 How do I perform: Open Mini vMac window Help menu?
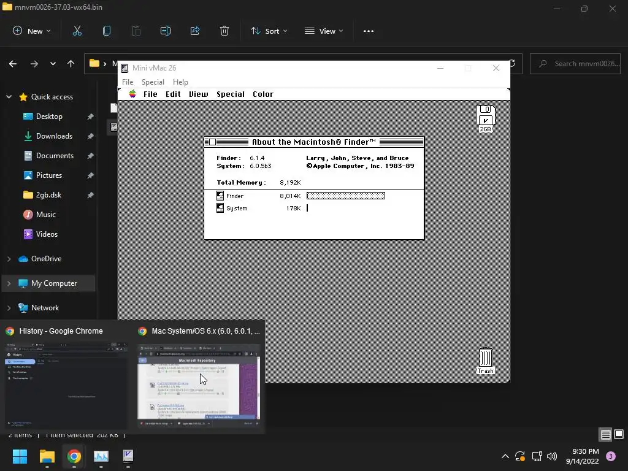coord(180,82)
